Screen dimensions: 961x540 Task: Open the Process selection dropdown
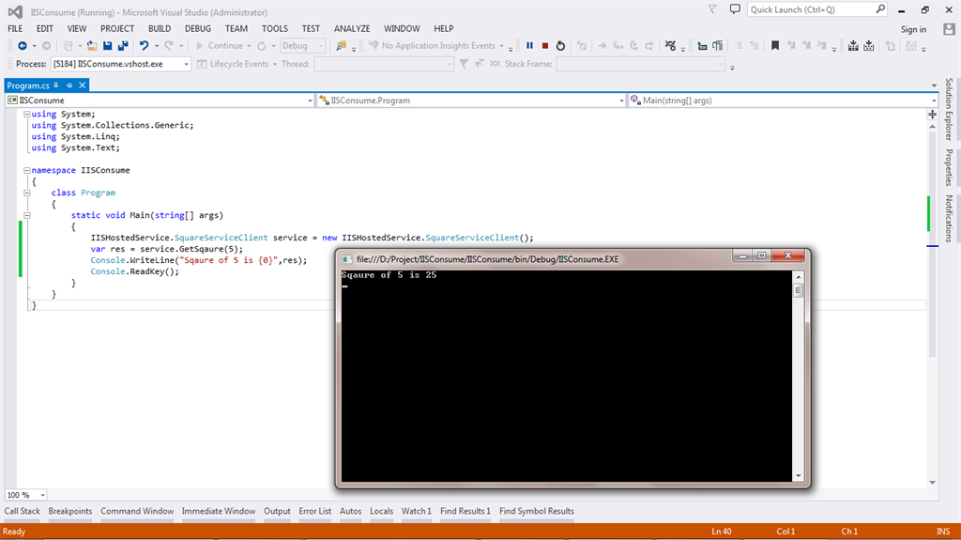tap(186, 64)
